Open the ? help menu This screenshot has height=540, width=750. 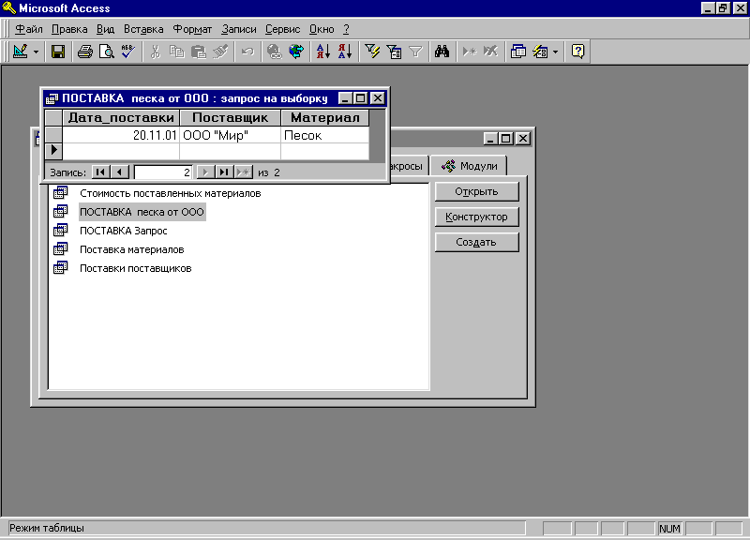tap(346, 29)
